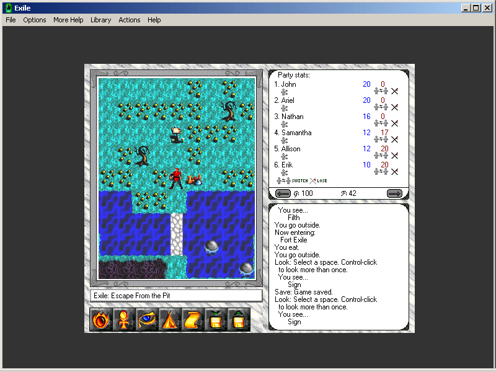The height and width of the screenshot is (372, 496).
Task: Click the lose X icon for Nathan
Action: [x=394, y=123]
